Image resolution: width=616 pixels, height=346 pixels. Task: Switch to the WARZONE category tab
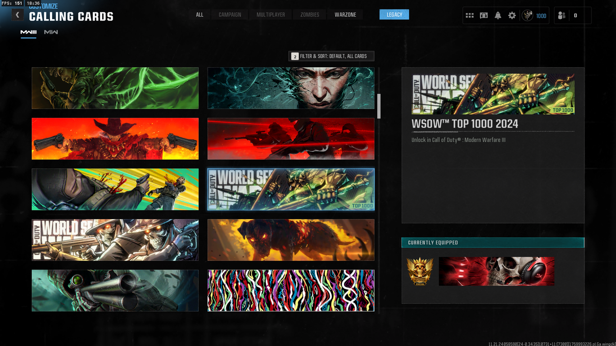346,15
